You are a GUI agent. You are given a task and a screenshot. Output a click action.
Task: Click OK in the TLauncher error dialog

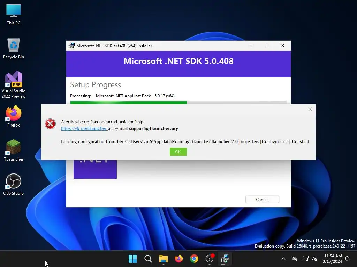click(178, 152)
